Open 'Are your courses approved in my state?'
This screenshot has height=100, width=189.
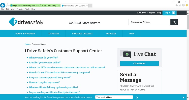click(x=50, y=77)
